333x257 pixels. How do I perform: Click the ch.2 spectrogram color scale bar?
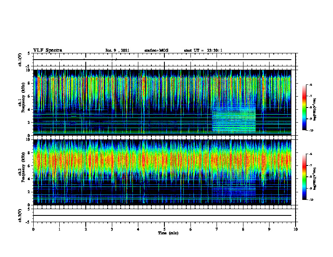pyautogui.click(x=304, y=177)
